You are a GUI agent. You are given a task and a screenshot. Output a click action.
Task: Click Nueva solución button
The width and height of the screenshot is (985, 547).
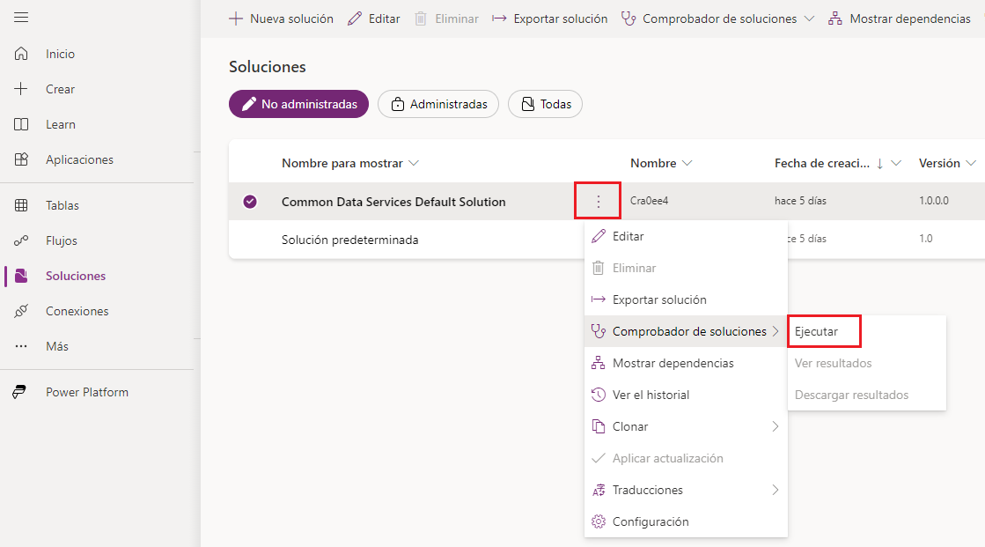[x=281, y=18]
